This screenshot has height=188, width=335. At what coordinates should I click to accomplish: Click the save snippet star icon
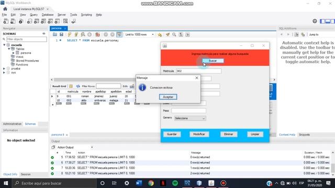(160, 34)
